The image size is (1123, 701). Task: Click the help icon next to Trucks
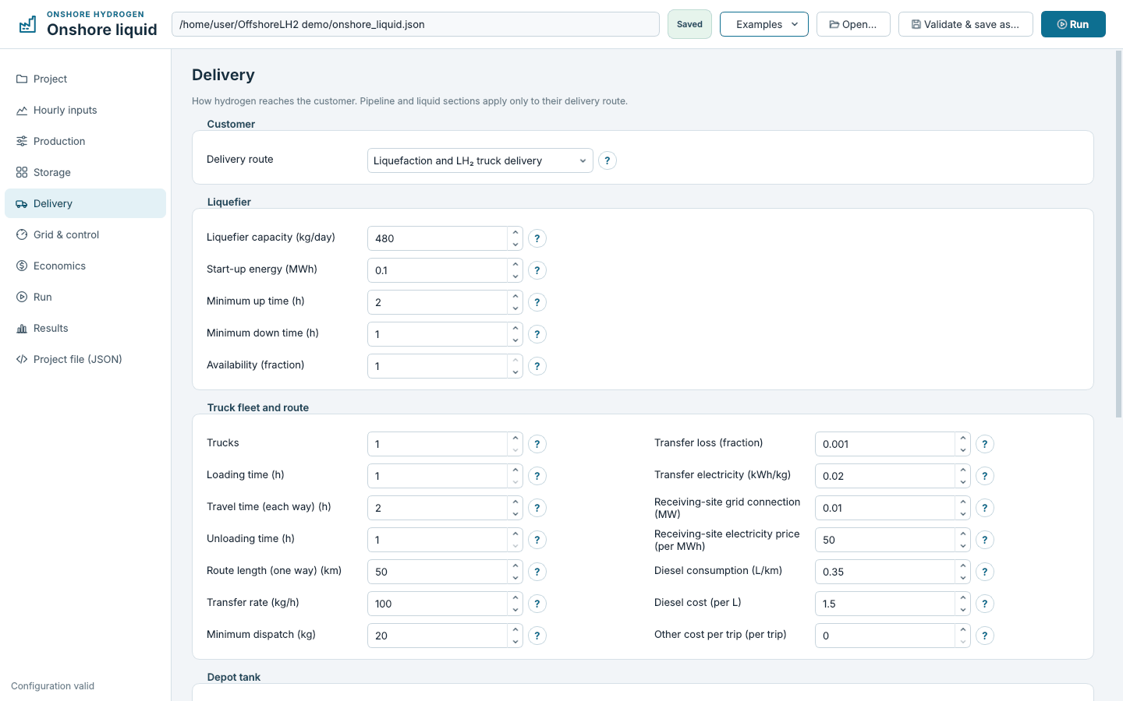(537, 444)
